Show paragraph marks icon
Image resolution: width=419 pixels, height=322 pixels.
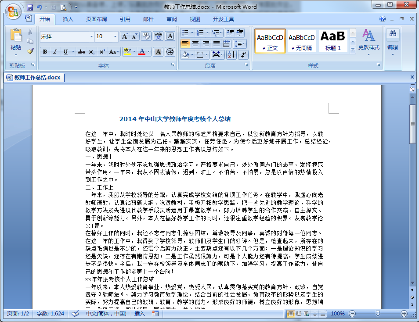coord(243,55)
